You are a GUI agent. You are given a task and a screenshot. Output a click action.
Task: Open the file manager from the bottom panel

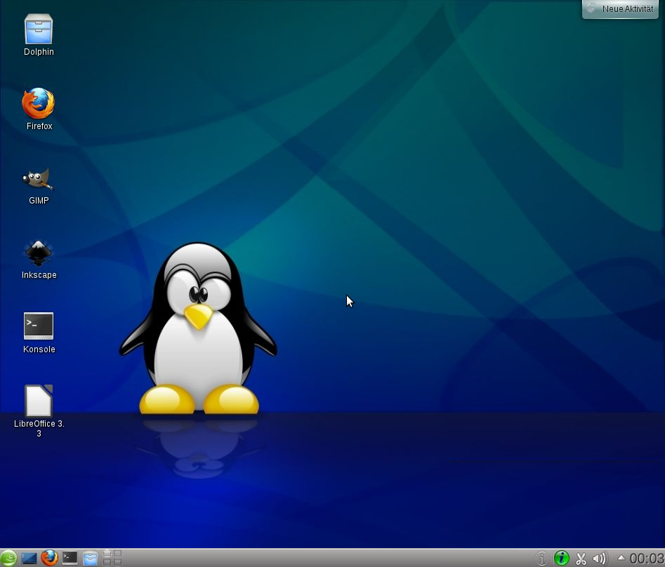point(90,558)
